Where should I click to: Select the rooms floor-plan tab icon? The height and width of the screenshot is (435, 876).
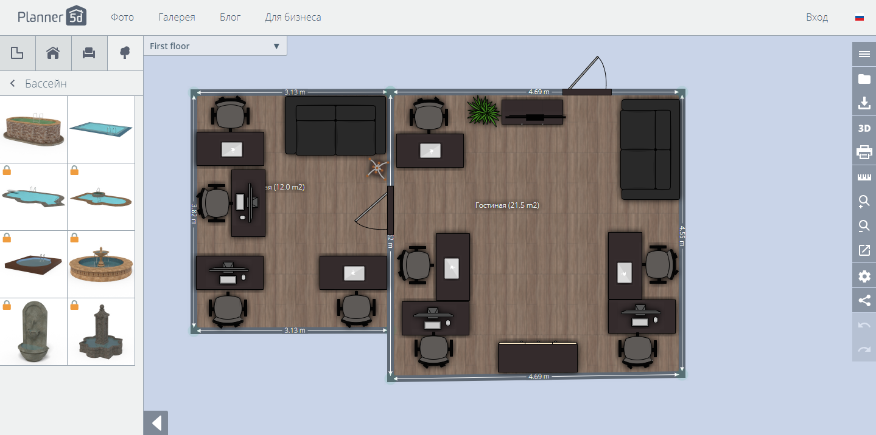(18, 53)
